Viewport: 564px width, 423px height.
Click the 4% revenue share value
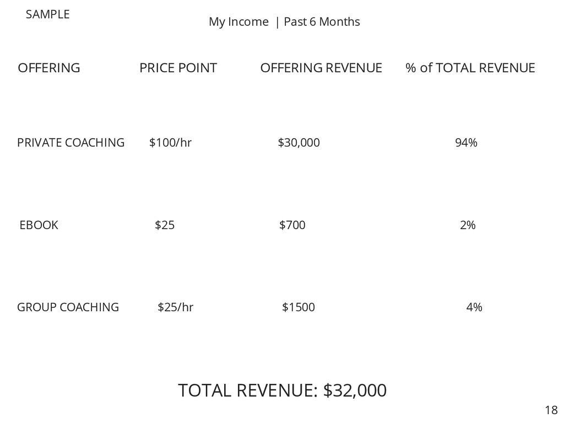[x=474, y=307]
